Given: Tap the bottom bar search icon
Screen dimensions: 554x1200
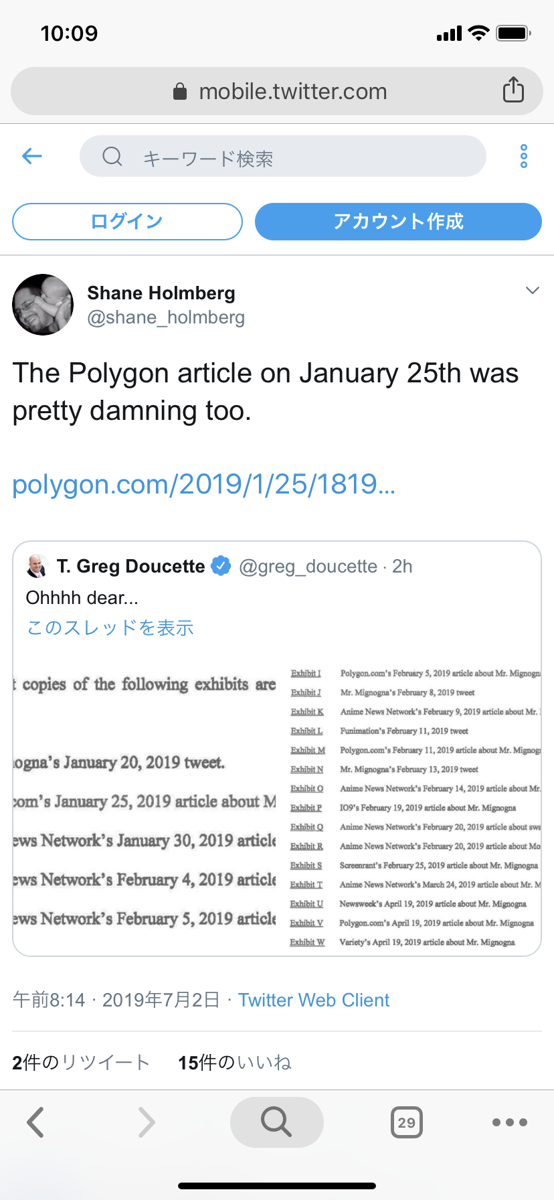Looking at the screenshot, I should pos(276,1122).
